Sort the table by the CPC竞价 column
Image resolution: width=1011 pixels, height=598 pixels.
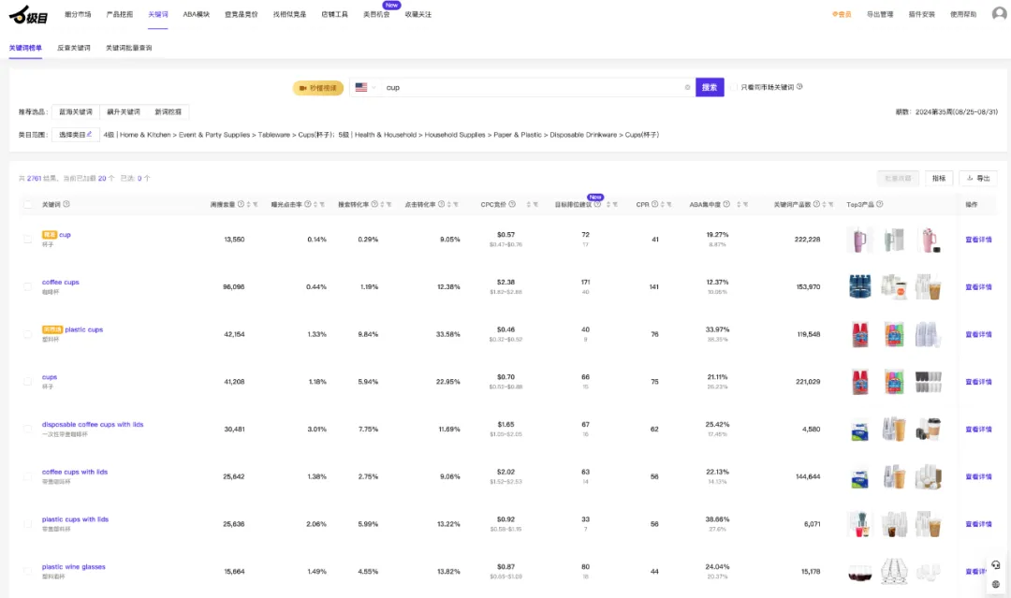(x=528, y=204)
